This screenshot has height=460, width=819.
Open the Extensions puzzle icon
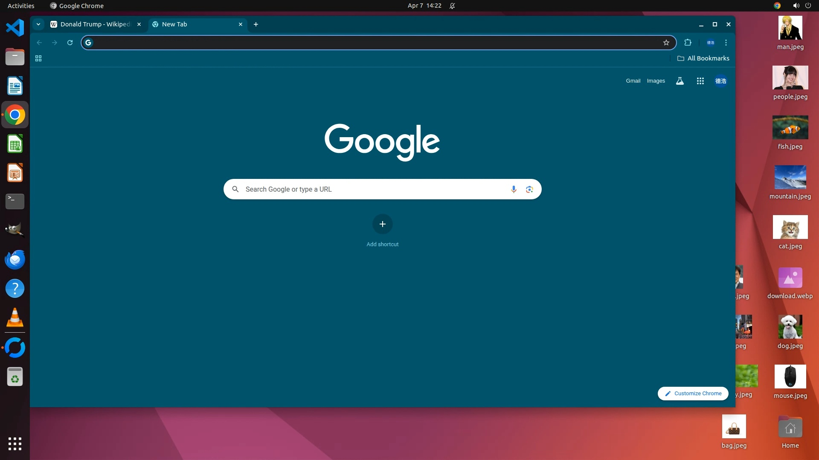point(688,43)
